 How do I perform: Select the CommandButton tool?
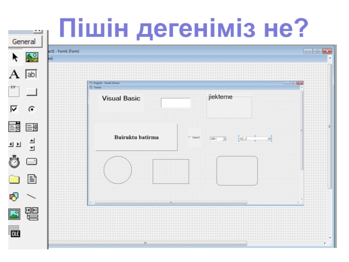pyautogui.click(x=31, y=92)
